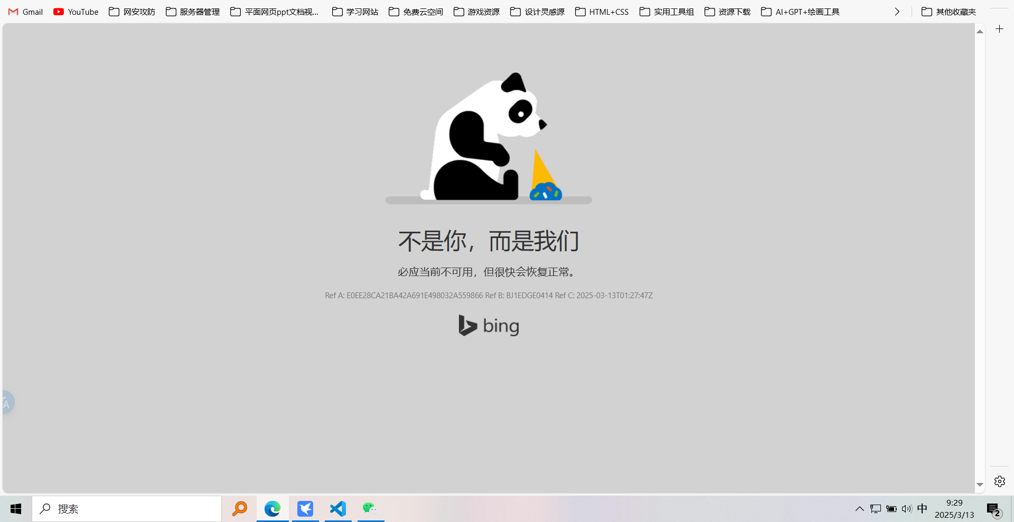The image size is (1014, 522).
Task: Open the HTML+CSS bookmarks folder
Action: pos(602,12)
